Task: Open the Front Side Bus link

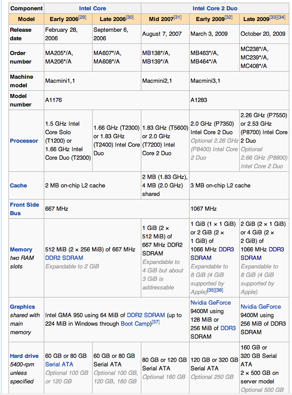Action: coord(25,209)
